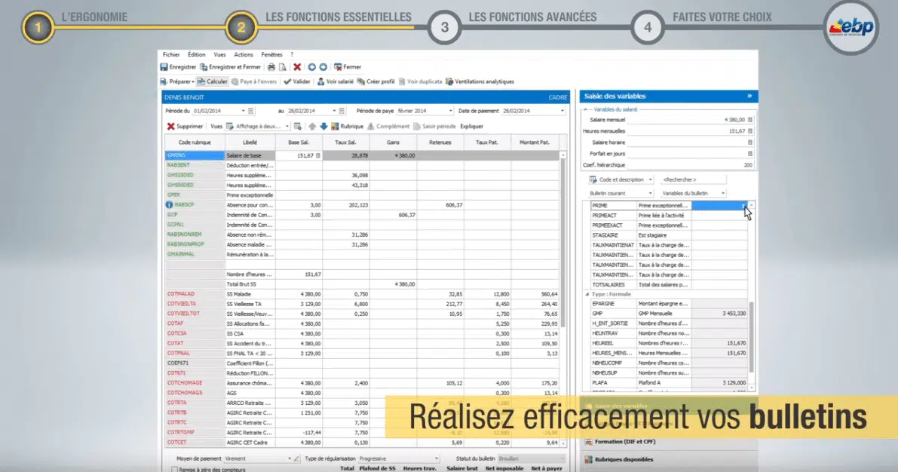Click Voir salarié toolbar button
Image resolution: width=898 pixels, height=472 pixels.
(336, 81)
